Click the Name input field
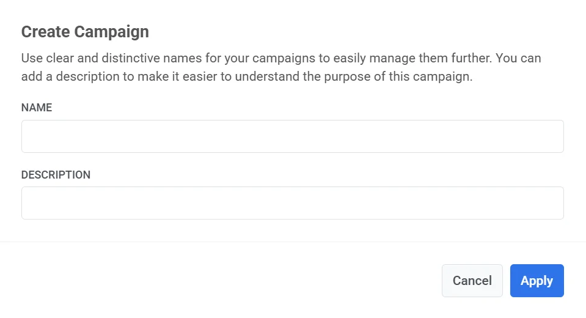 [x=292, y=136]
